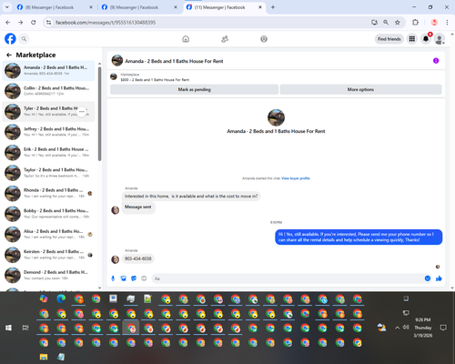Choose a GIF icon in composer
455x364 pixels.
click(x=144, y=278)
